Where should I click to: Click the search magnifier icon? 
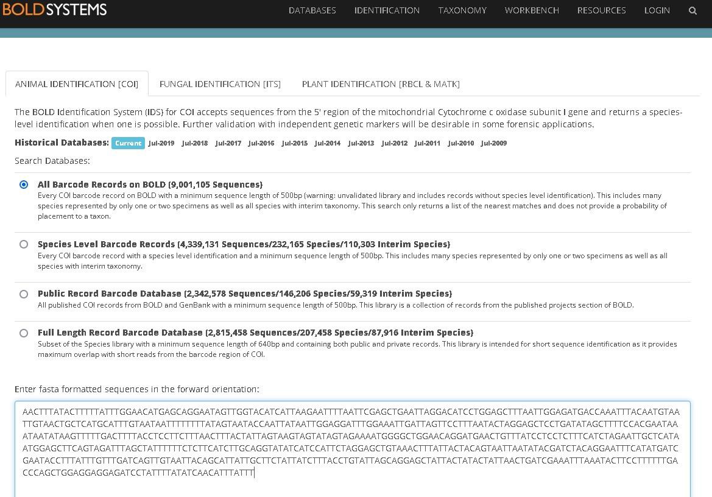tap(693, 10)
